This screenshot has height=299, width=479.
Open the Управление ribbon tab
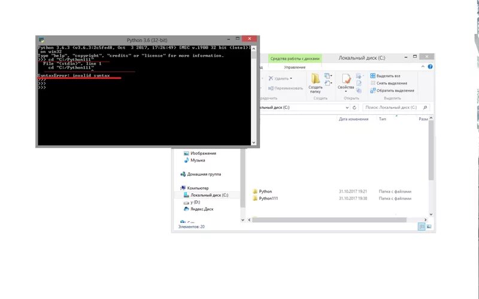coord(295,67)
